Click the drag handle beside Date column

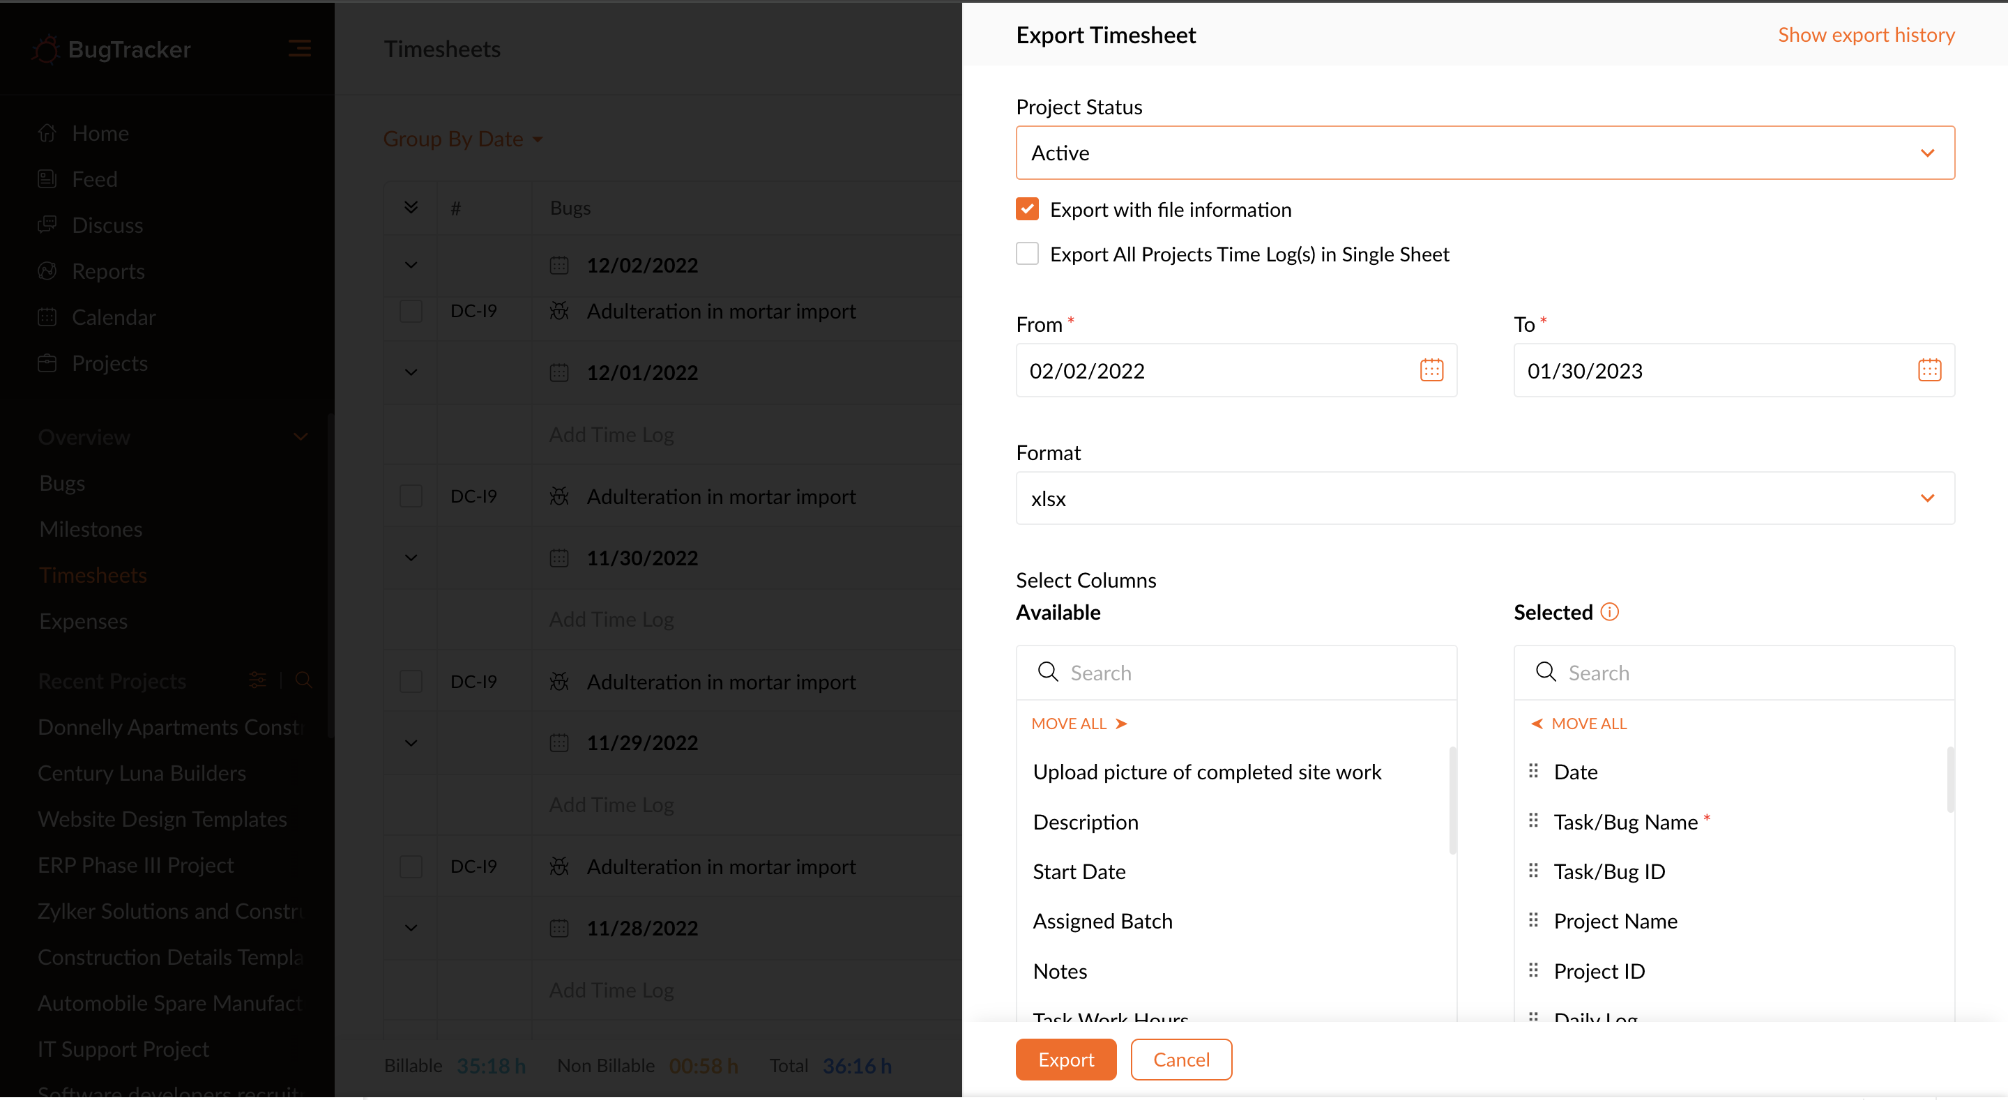(x=1533, y=771)
